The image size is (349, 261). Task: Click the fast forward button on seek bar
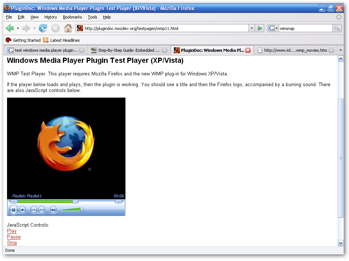(x=118, y=201)
